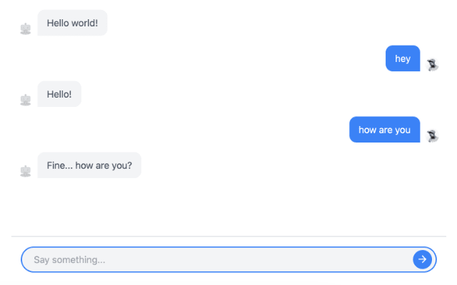Click bot avatar next to "Hello!" message
457x285 pixels.
26,100
